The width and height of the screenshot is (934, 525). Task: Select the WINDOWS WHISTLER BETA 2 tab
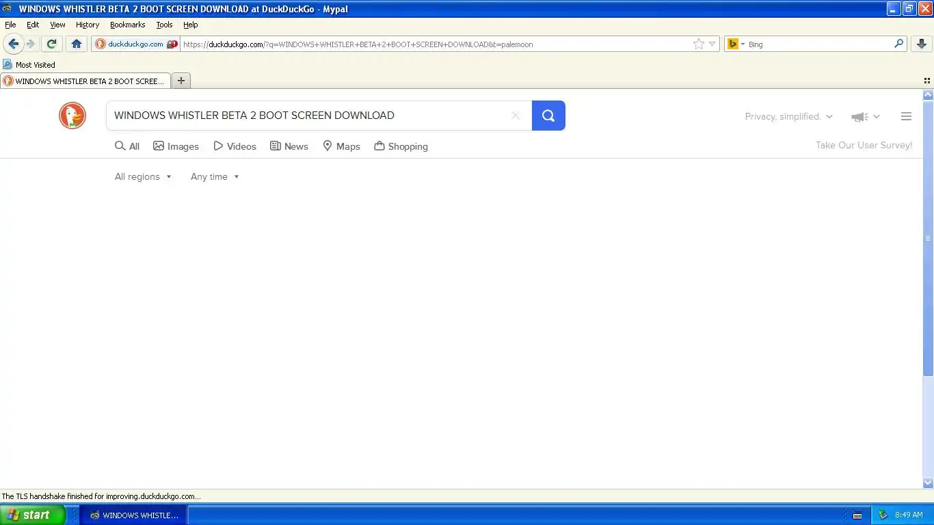point(85,81)
